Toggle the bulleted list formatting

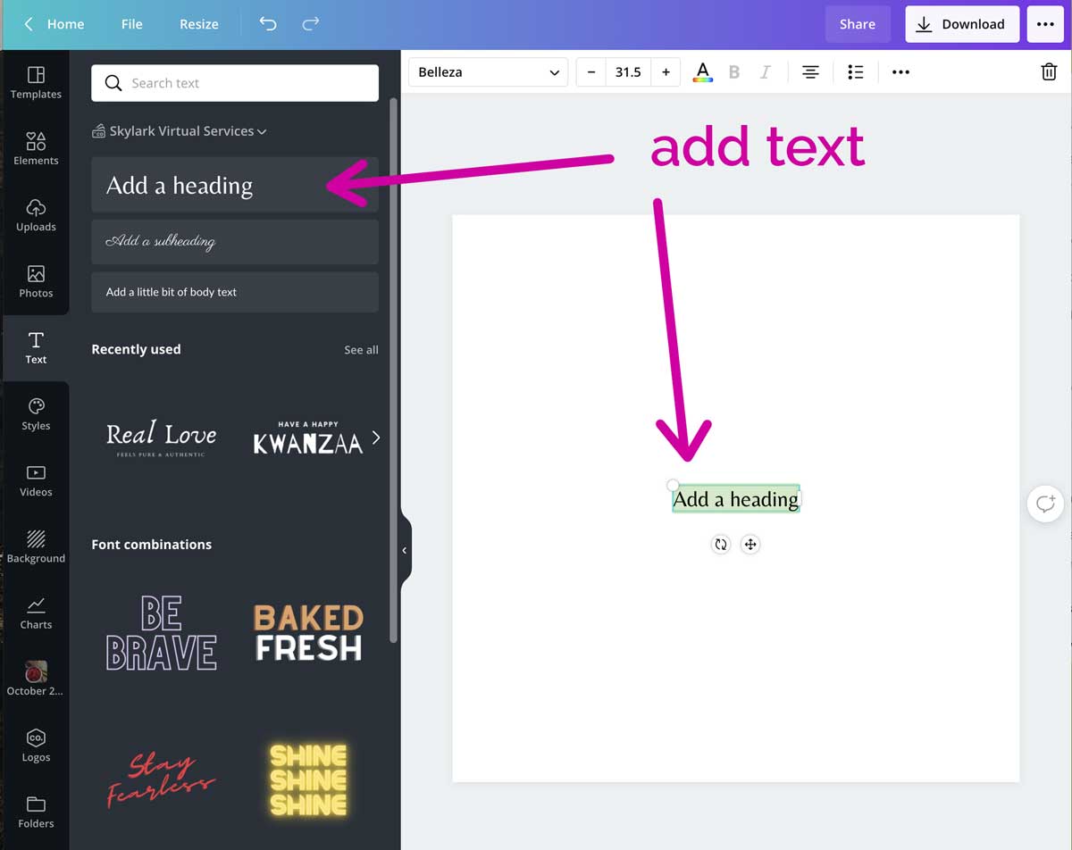(x=855, y=71)
